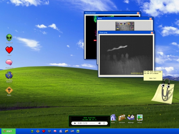
Task: Open the Photos picture icon
Action: pos(140,117)
